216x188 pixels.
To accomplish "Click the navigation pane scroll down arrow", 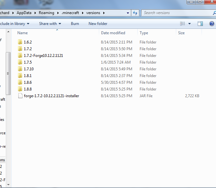I will pos(8,185).
